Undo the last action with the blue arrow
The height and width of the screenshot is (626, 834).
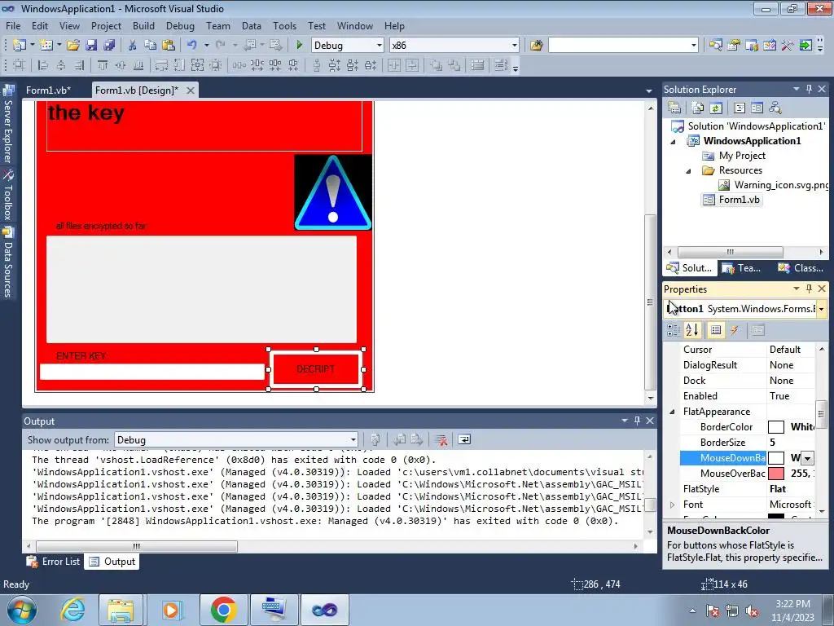click(x=192, y=46)
